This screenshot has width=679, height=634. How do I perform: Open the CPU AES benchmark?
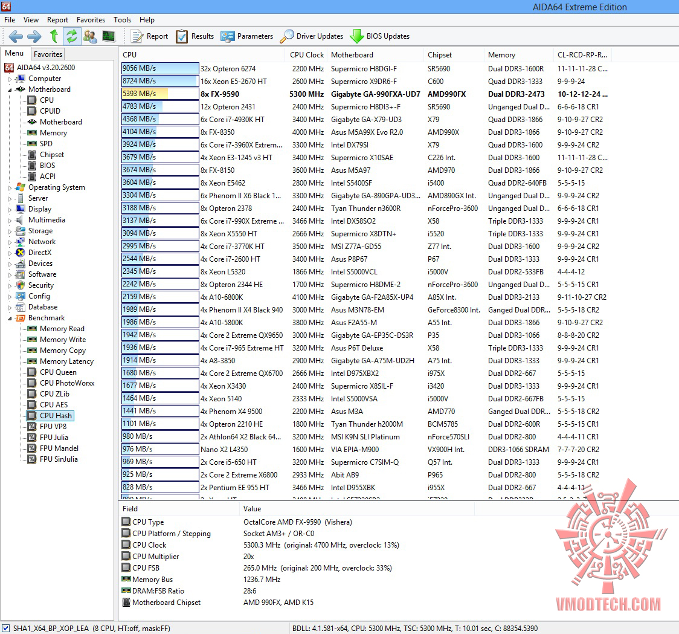point(54,405)
